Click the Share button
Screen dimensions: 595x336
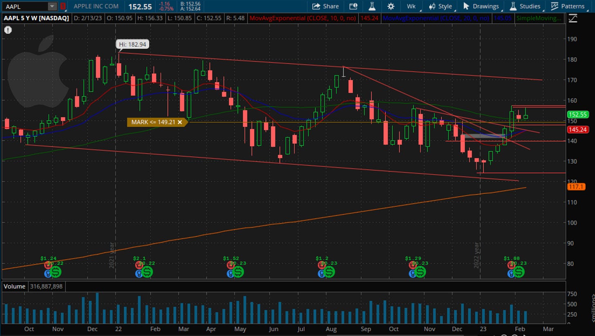click(x=326, y=6)
